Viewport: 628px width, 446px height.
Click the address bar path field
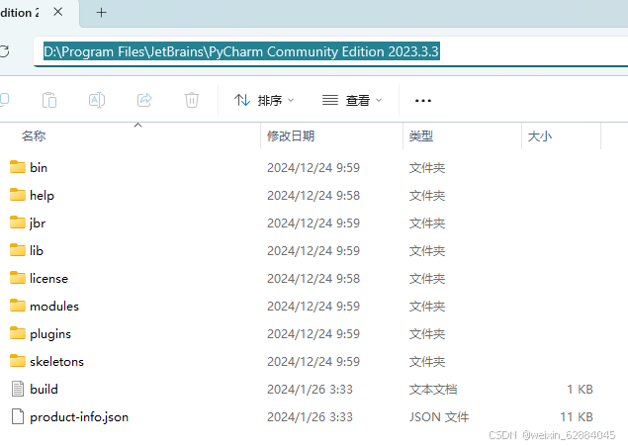point(331,51)
